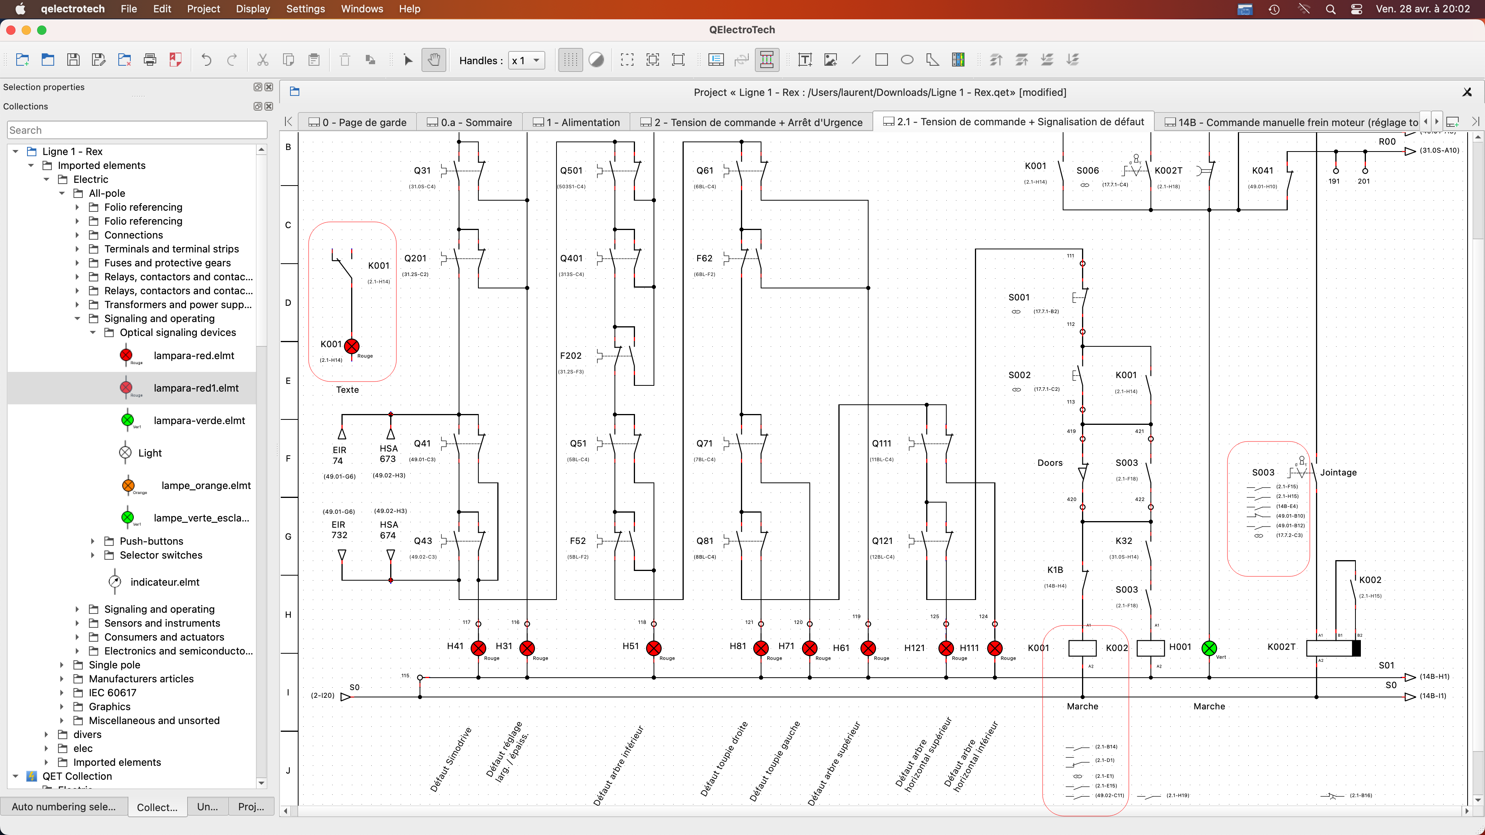Image resolution: width=1485 pixels, height=835 pixels.
Task: Expand Fuses and protective gears folder
Action: 77,263
